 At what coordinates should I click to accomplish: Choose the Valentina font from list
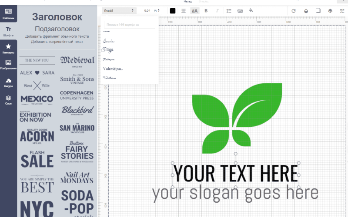point(113,69)
